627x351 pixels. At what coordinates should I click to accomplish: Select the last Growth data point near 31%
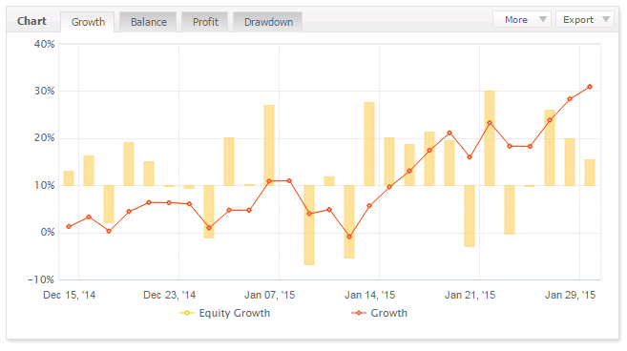click(x=590, y=87)
